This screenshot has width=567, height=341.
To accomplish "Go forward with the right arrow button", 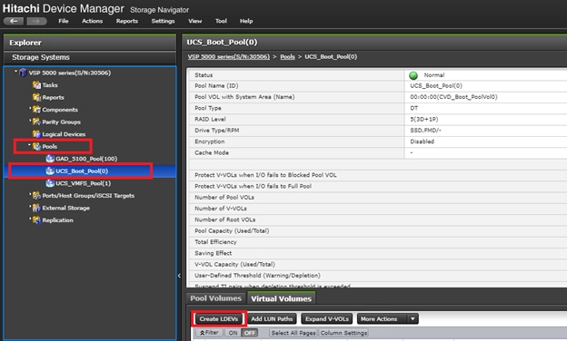I will [36, 21].
